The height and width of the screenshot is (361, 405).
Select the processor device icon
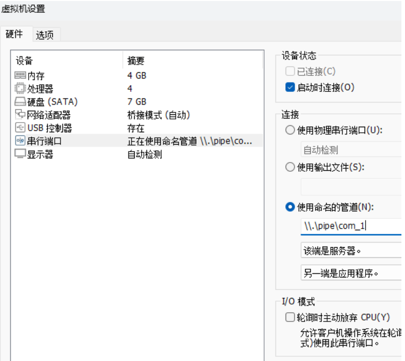click(x=20, y=88)
